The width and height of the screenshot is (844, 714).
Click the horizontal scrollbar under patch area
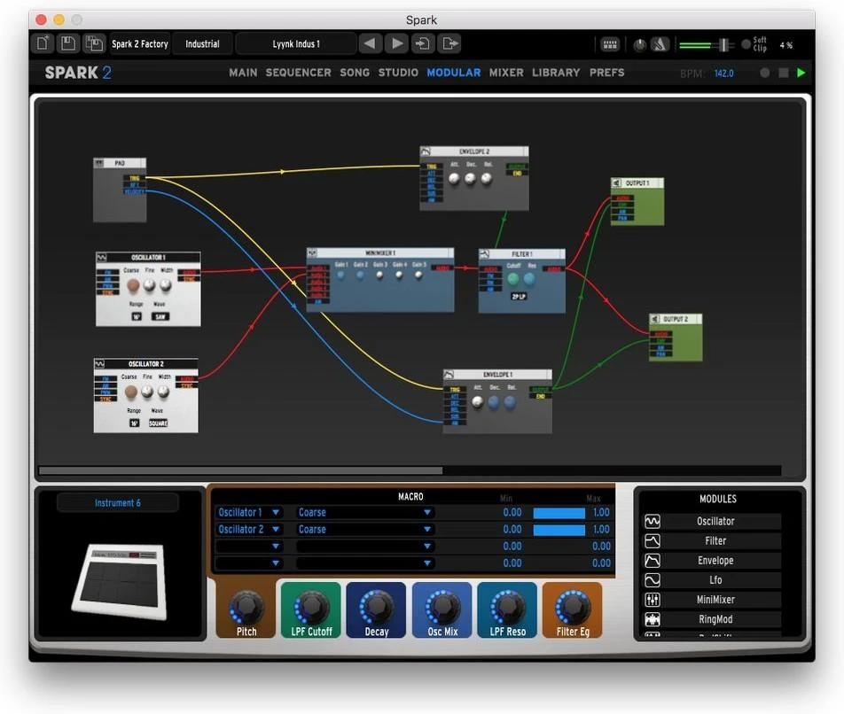[240, 470]
